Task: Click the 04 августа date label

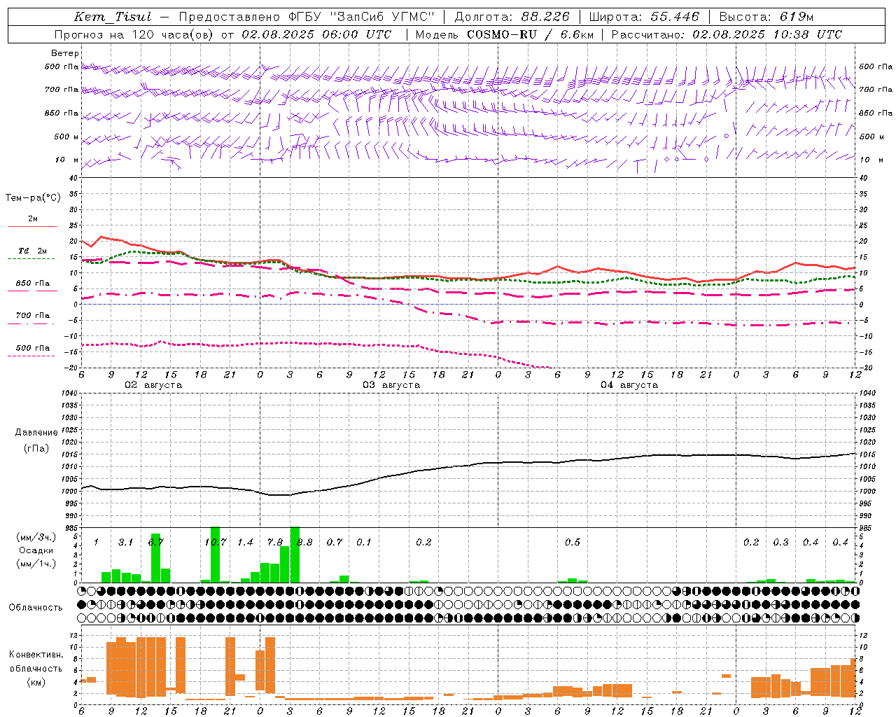Action: tap(629, 385)
